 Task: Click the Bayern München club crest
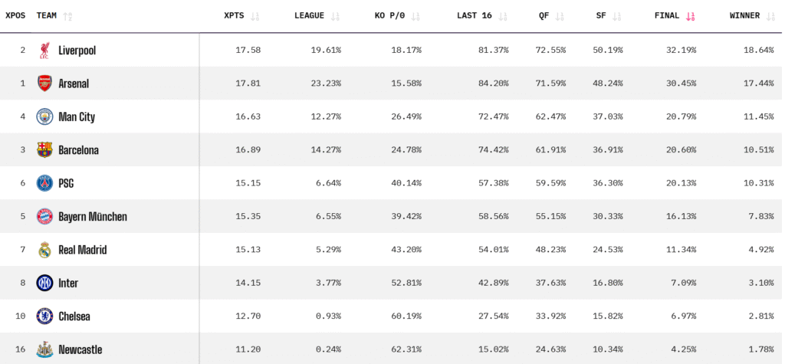[x=44, y=216]
